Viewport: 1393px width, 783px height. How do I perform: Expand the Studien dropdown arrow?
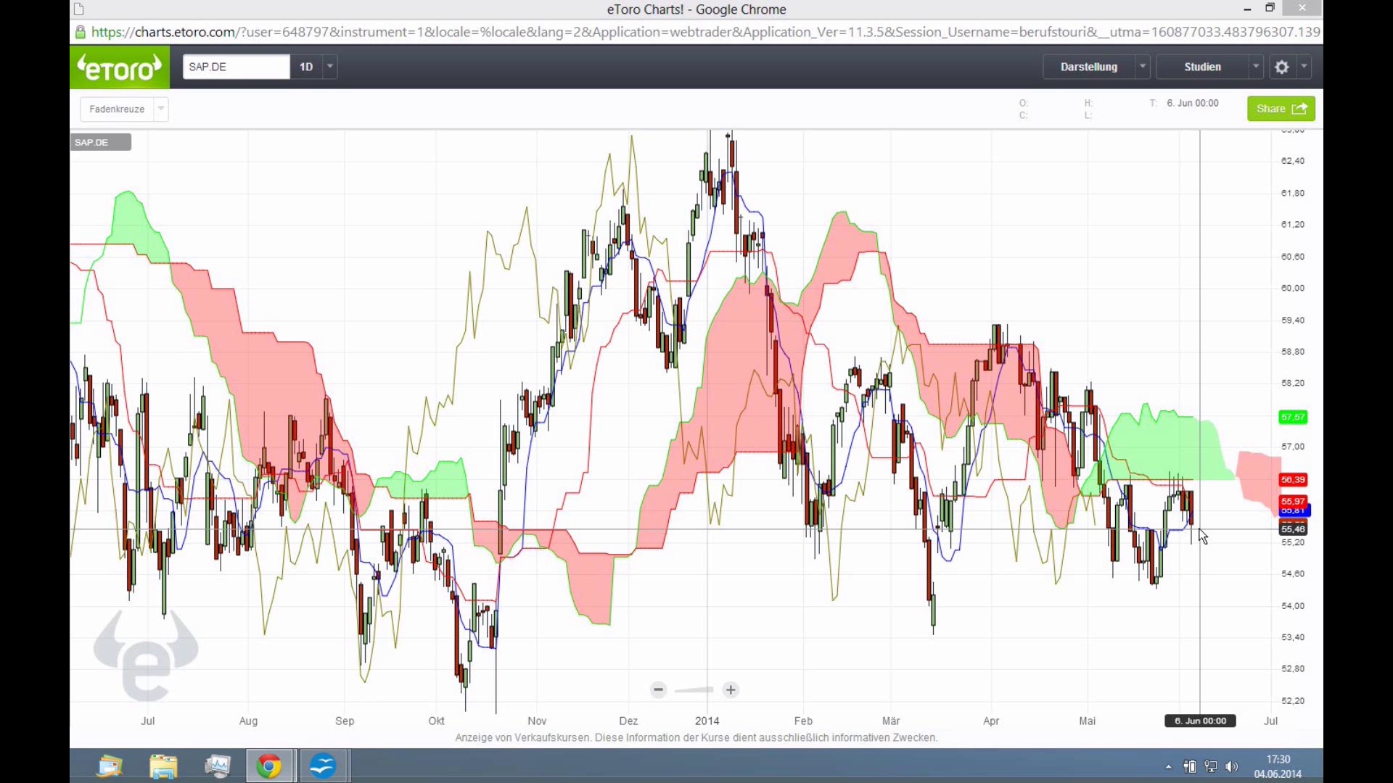(x=1256, y=67)
